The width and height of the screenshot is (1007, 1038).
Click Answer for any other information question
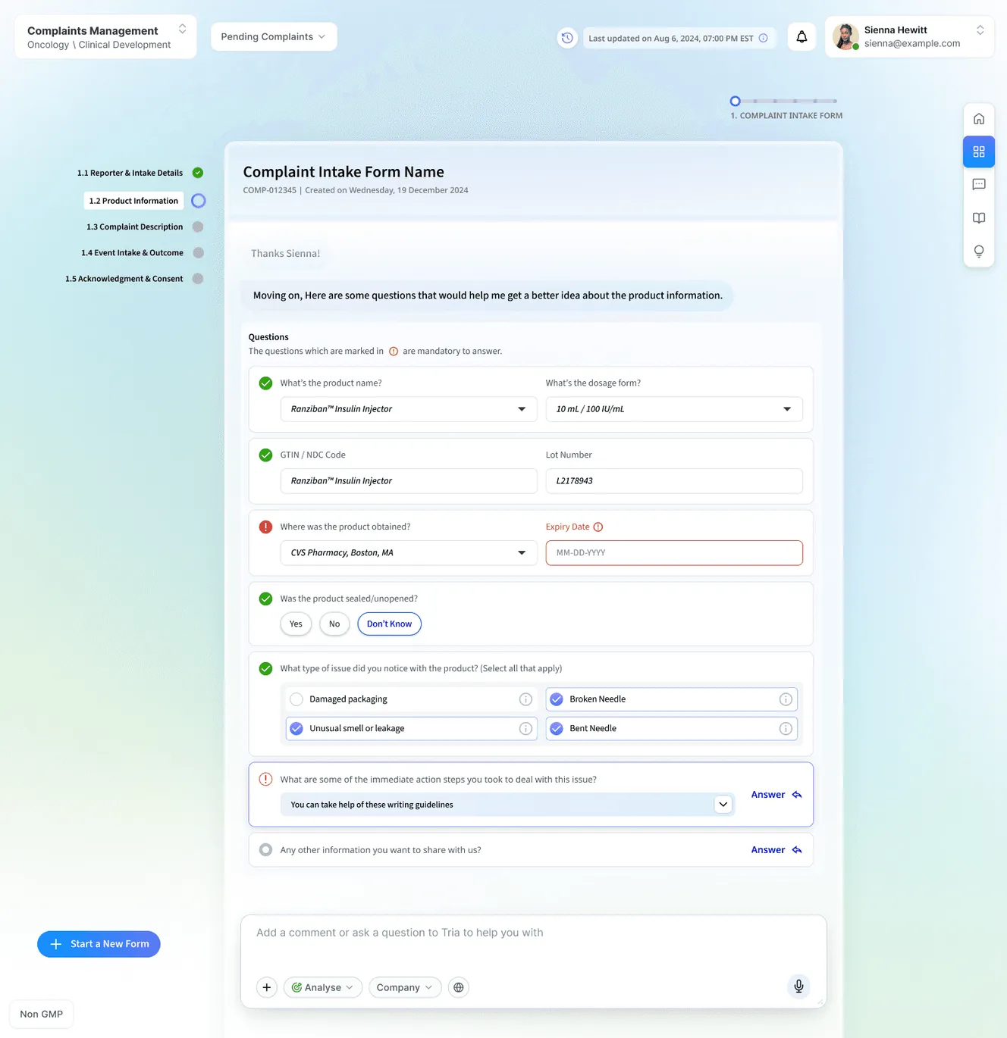776,850
